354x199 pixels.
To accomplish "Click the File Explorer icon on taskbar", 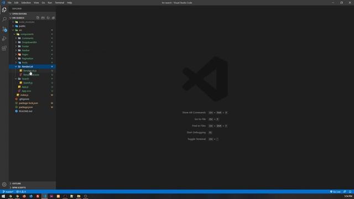I will click(x=79, y=196).
